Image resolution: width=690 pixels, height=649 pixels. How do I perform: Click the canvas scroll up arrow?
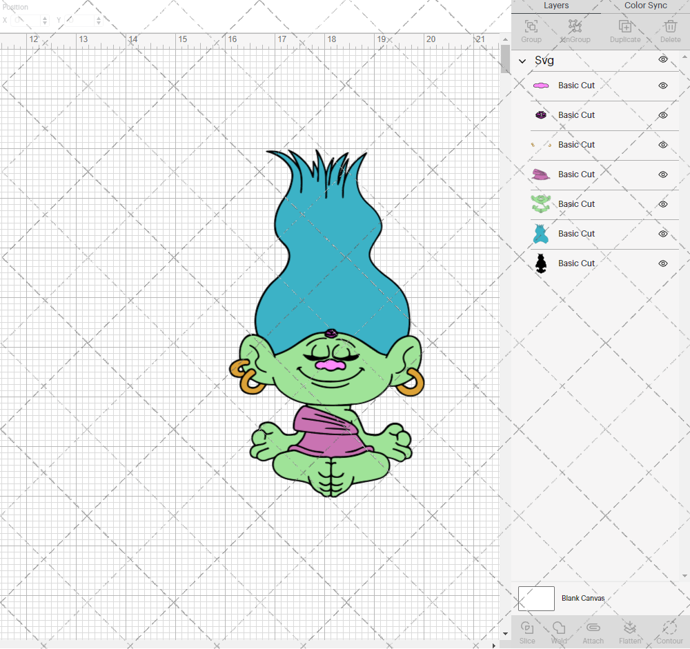pyautogui.click(x=505, y=39)
